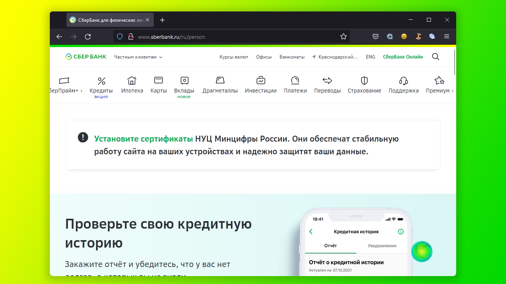Click the Курсы валют link
The image size is (506, 284).
coord(234,57)
